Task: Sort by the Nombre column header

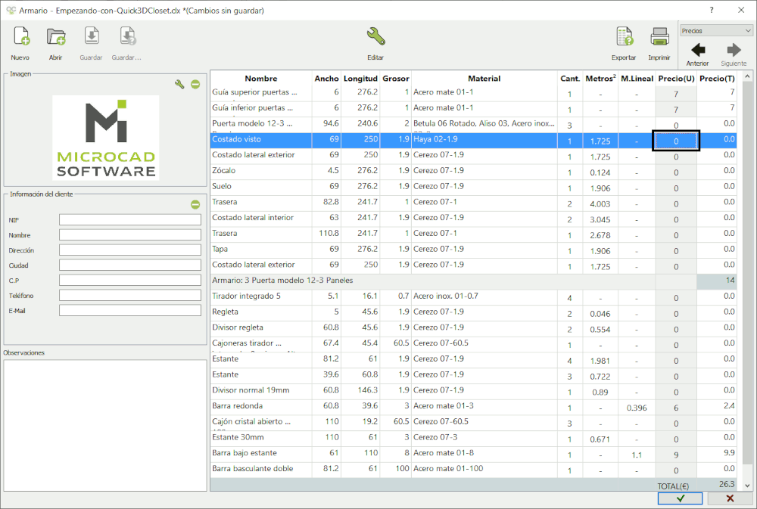Action: pyautogui.click(x=260, y=78)
